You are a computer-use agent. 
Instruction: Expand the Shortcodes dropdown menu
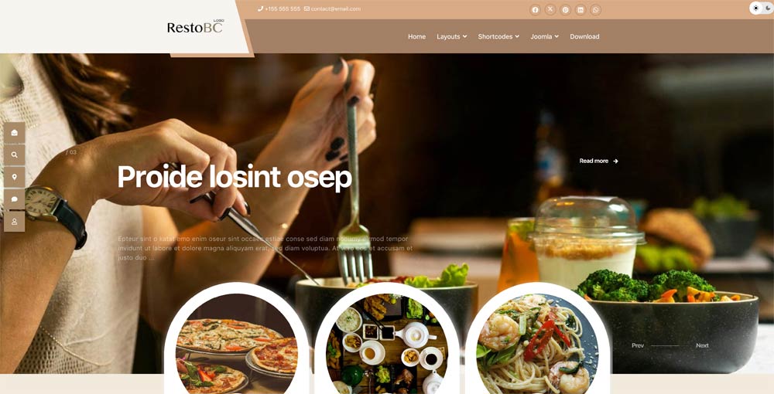coord(498,36)
